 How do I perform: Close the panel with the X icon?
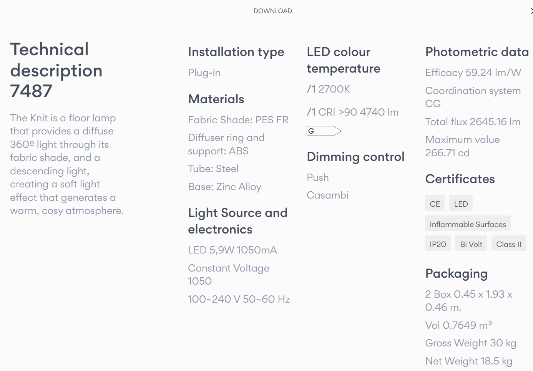[531, 11]
